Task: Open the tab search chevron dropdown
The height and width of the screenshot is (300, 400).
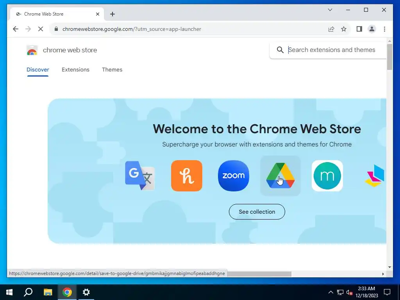Action: pos(330,10)
